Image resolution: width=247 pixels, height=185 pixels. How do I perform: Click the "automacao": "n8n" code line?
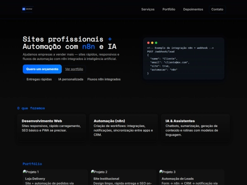(x=164, y=70)
